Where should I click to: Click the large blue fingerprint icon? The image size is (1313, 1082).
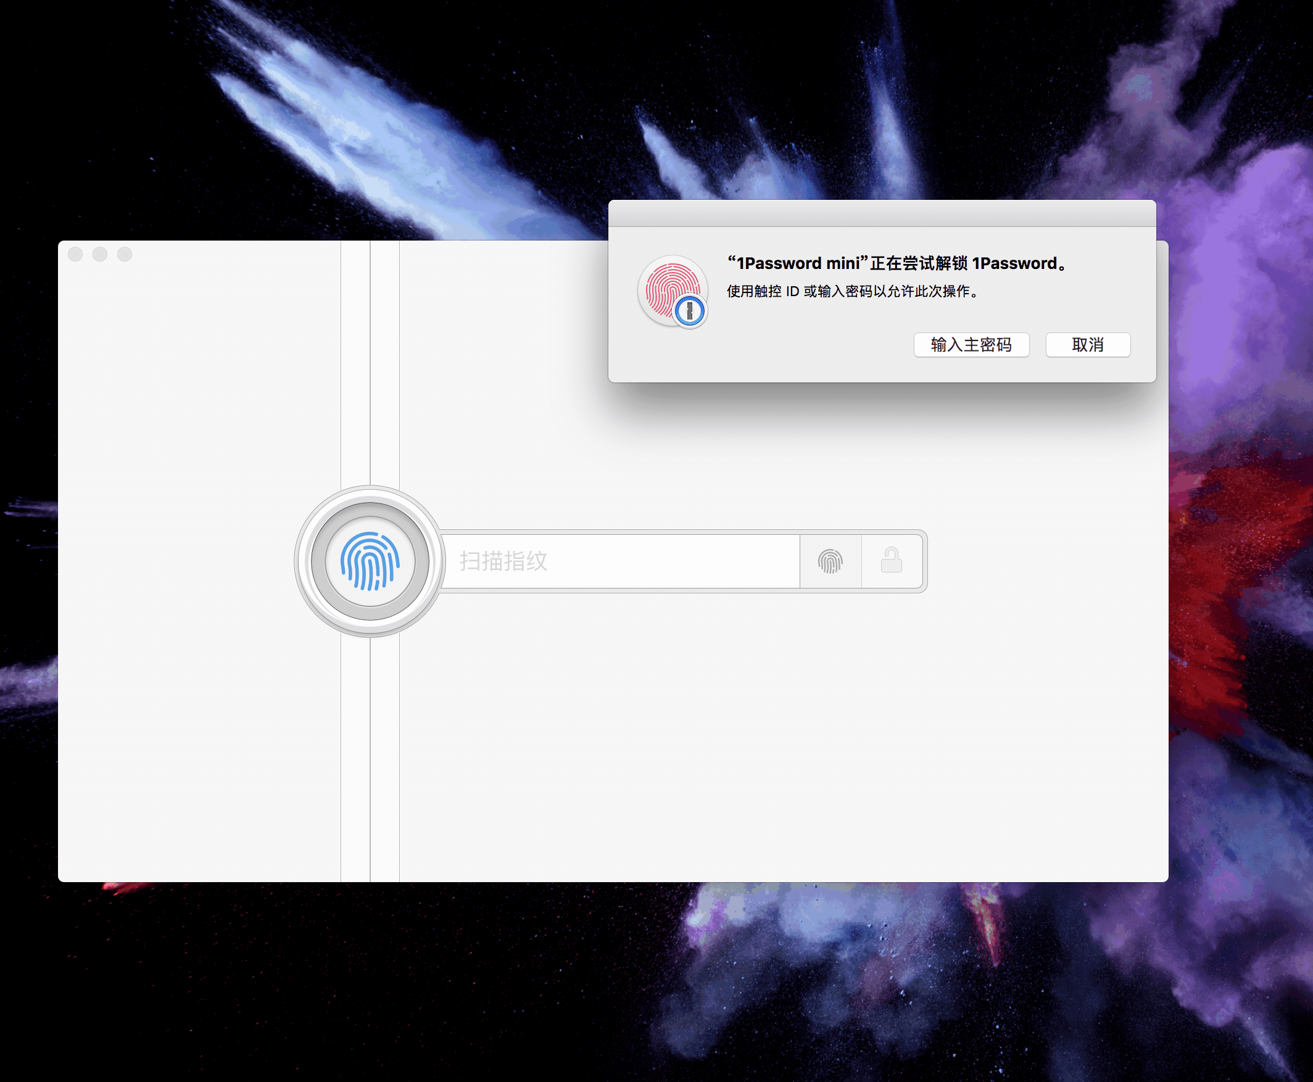coord(370,561)
